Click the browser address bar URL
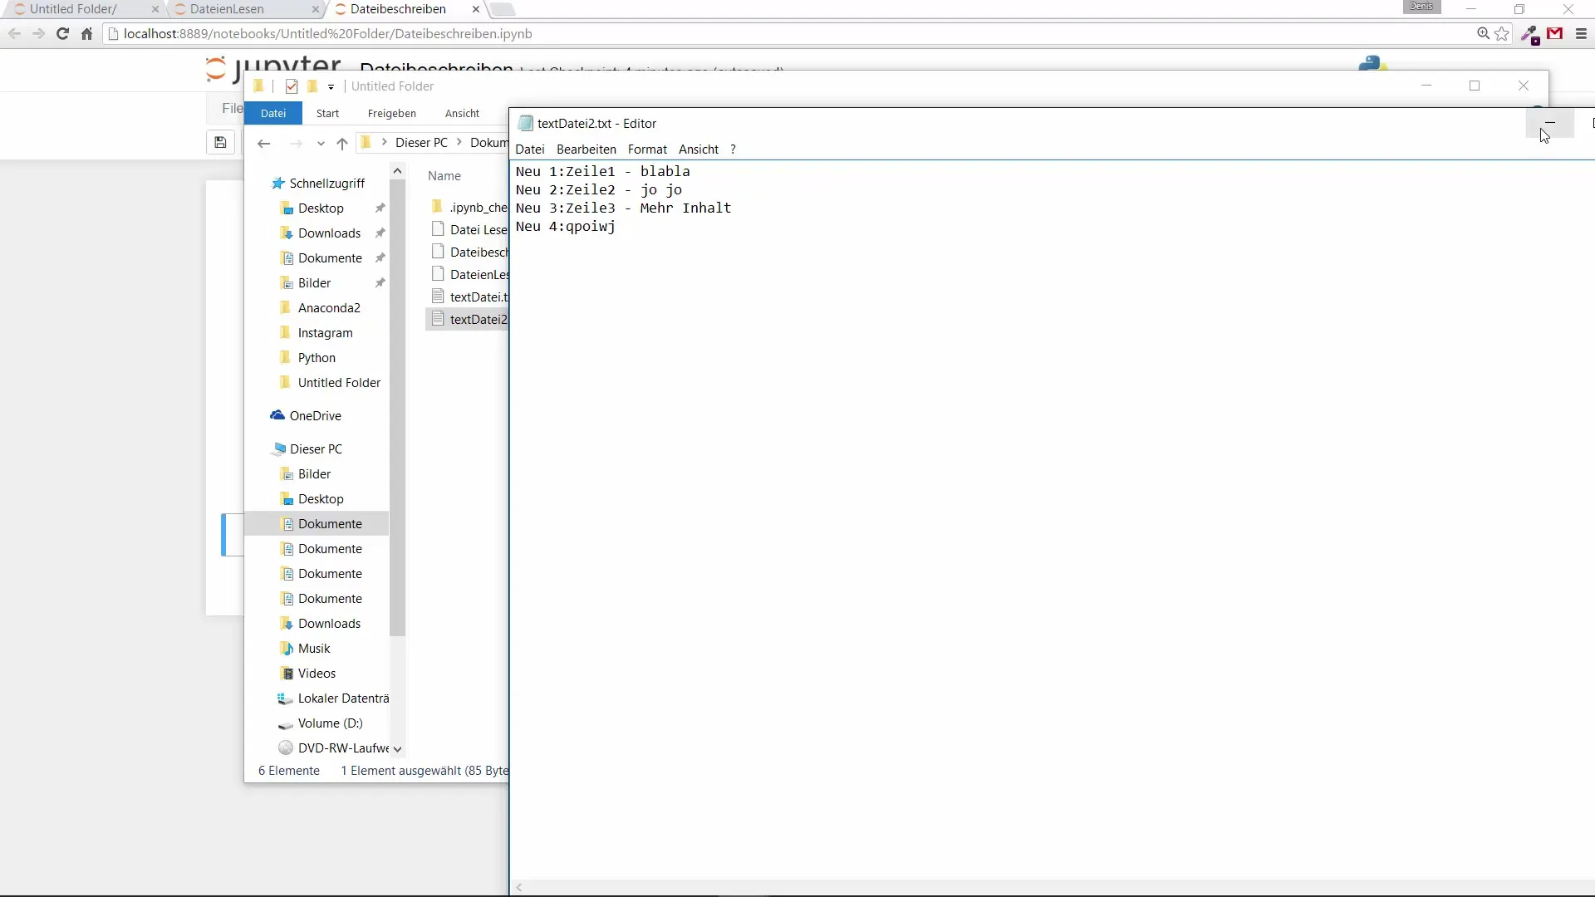Viewport: 1595px width, 897px height. (328, 34)
